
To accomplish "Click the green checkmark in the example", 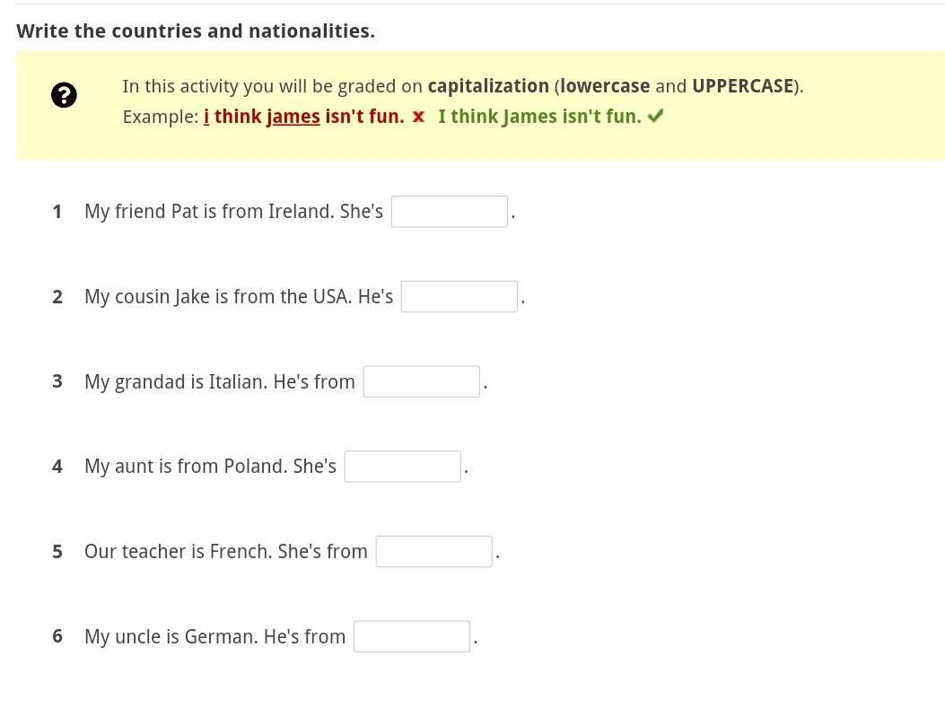I will pyautogui.click(x=655, y=116).
